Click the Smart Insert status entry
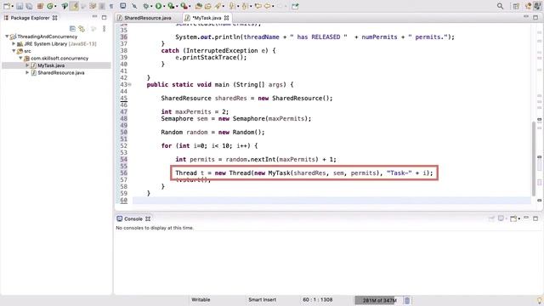This screenshot has width=544, height=306. [x=262, y=299]
